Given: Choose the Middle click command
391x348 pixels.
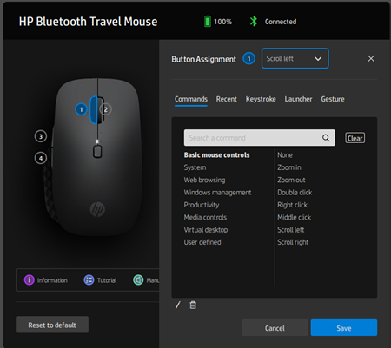Looking at the screenshot, I should [295, 217].
